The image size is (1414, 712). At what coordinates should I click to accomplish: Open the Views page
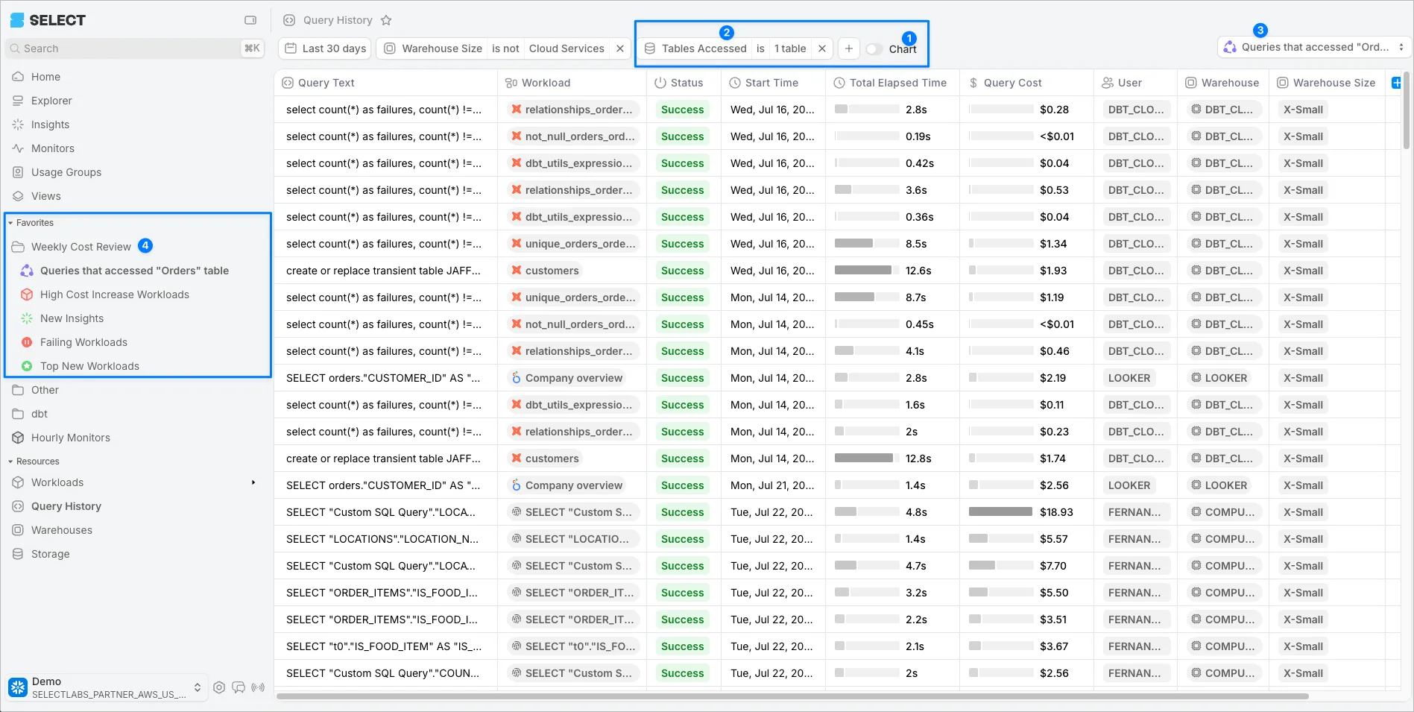(46, 196)
